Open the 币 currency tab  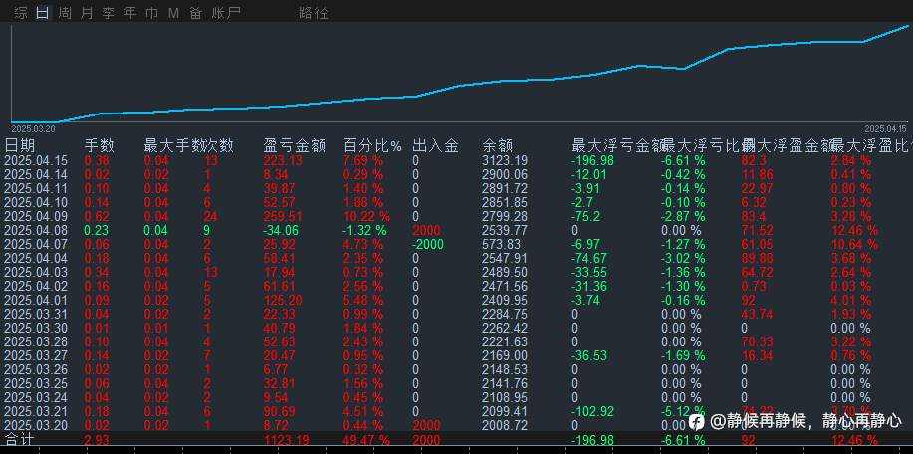pos(152,13)
